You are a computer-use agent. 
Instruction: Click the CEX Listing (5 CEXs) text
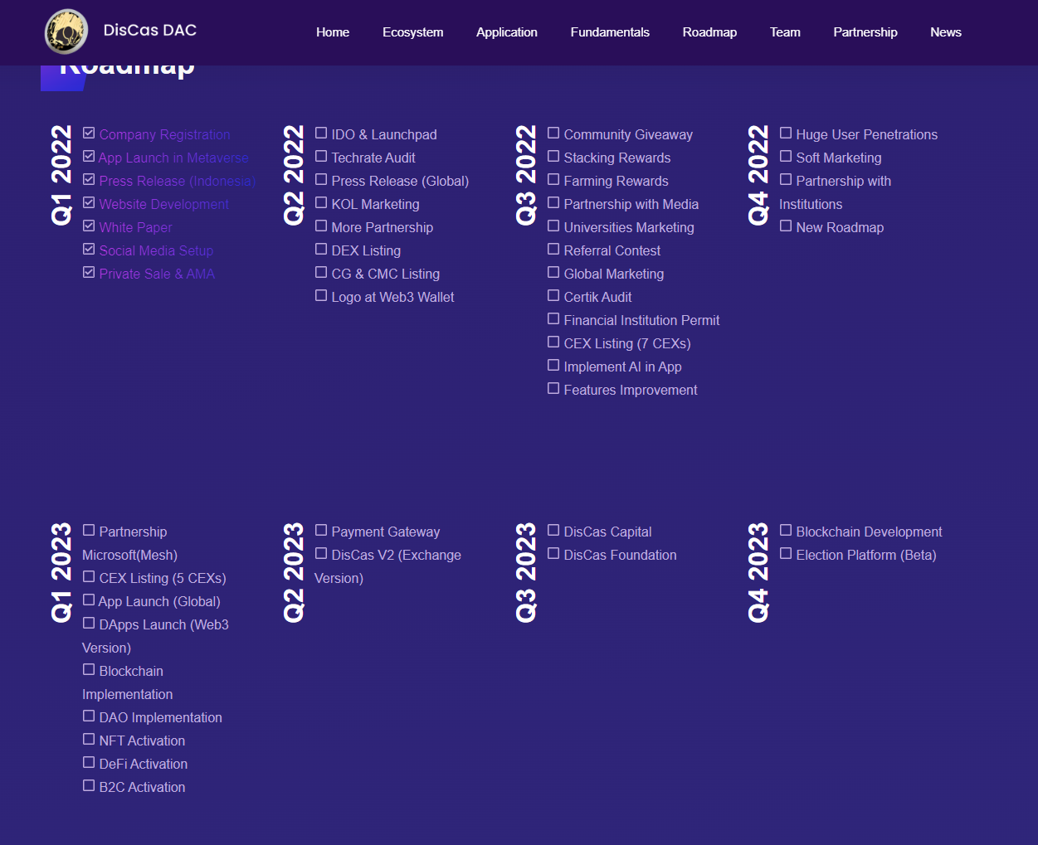tap(163, 578)
